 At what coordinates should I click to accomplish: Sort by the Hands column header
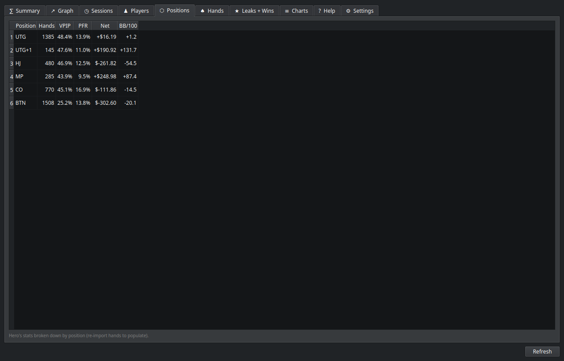[46, 26]
